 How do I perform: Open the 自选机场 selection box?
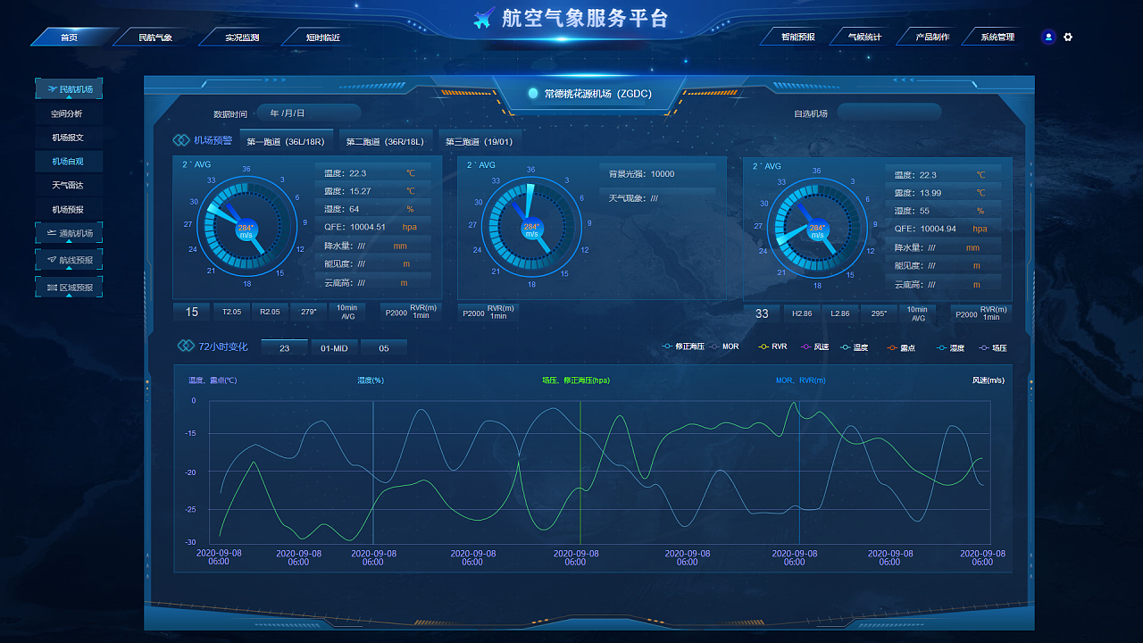pos(889,113)
